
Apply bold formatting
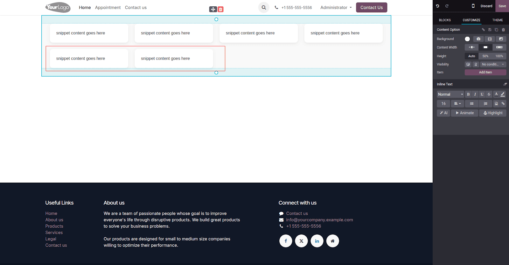tap(468, 94)
